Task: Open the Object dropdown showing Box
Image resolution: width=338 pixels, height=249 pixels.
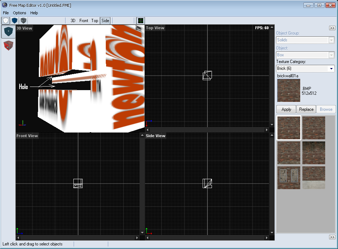Action: 305,55
